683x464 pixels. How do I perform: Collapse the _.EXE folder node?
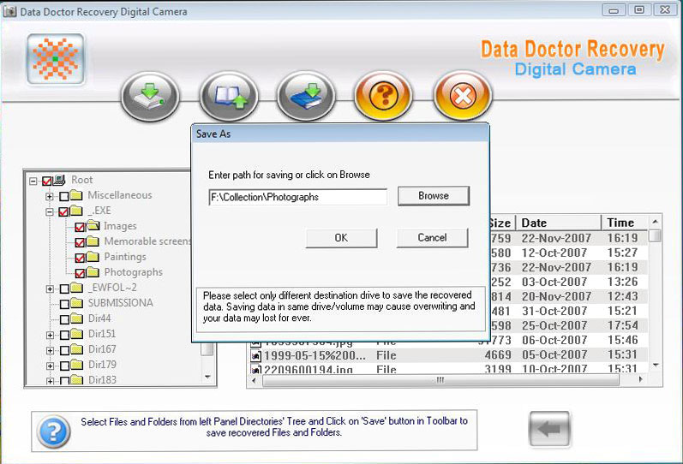(x=50, y=212)
